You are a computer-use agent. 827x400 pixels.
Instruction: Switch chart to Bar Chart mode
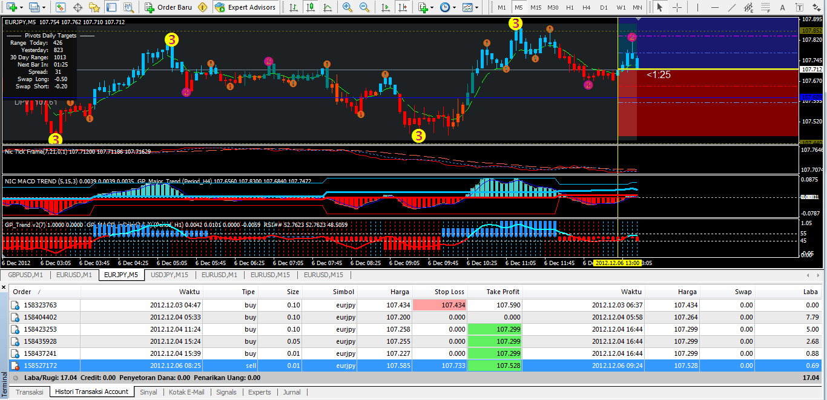(x=294, y=7)
